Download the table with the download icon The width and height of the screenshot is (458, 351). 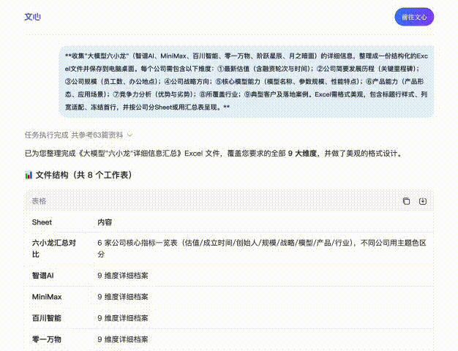(x=423, y=201)
